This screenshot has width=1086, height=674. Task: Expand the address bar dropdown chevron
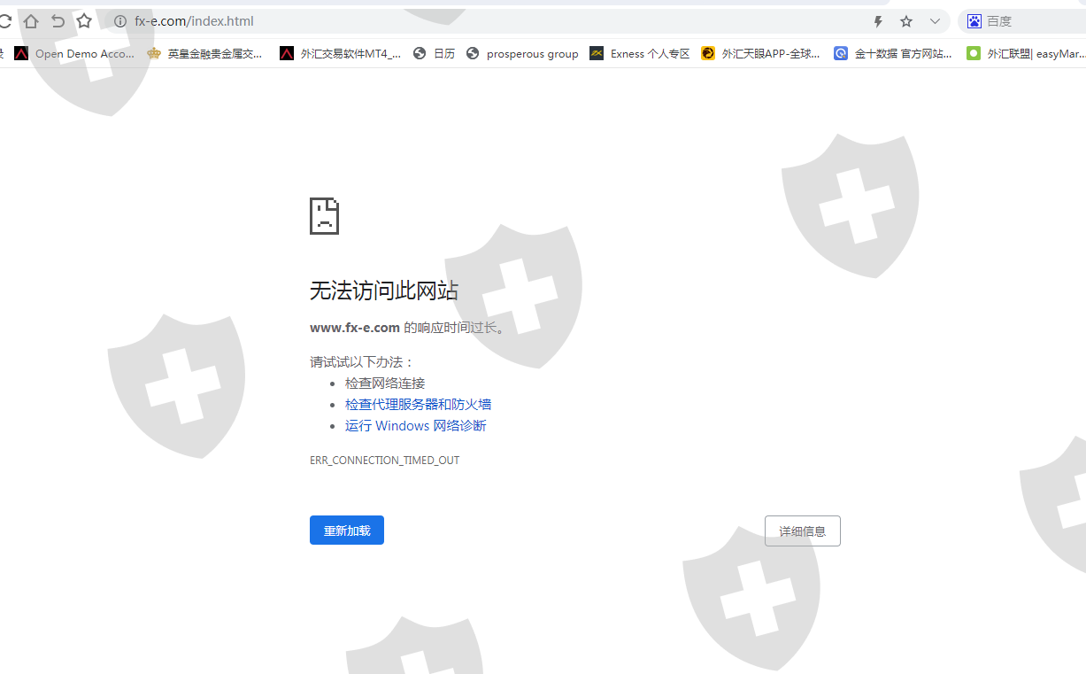(x=935, y=21)
